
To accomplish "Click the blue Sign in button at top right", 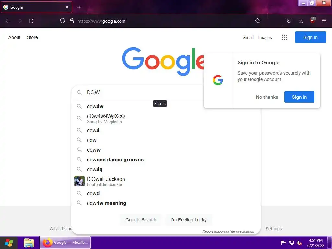I will click(x=310, y=37).
